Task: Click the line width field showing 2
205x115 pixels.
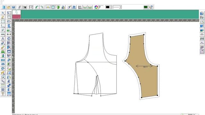Action: point(101,7)
